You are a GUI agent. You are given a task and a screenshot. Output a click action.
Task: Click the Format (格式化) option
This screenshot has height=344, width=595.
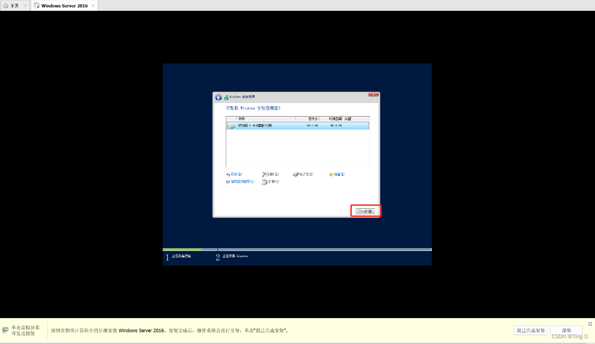tap(302, 174)
